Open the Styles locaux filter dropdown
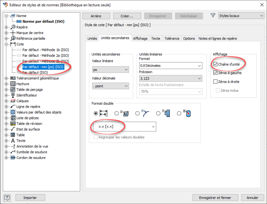Image resolution: width=267 pixels, height=204 pixels. tap(241, 16)
